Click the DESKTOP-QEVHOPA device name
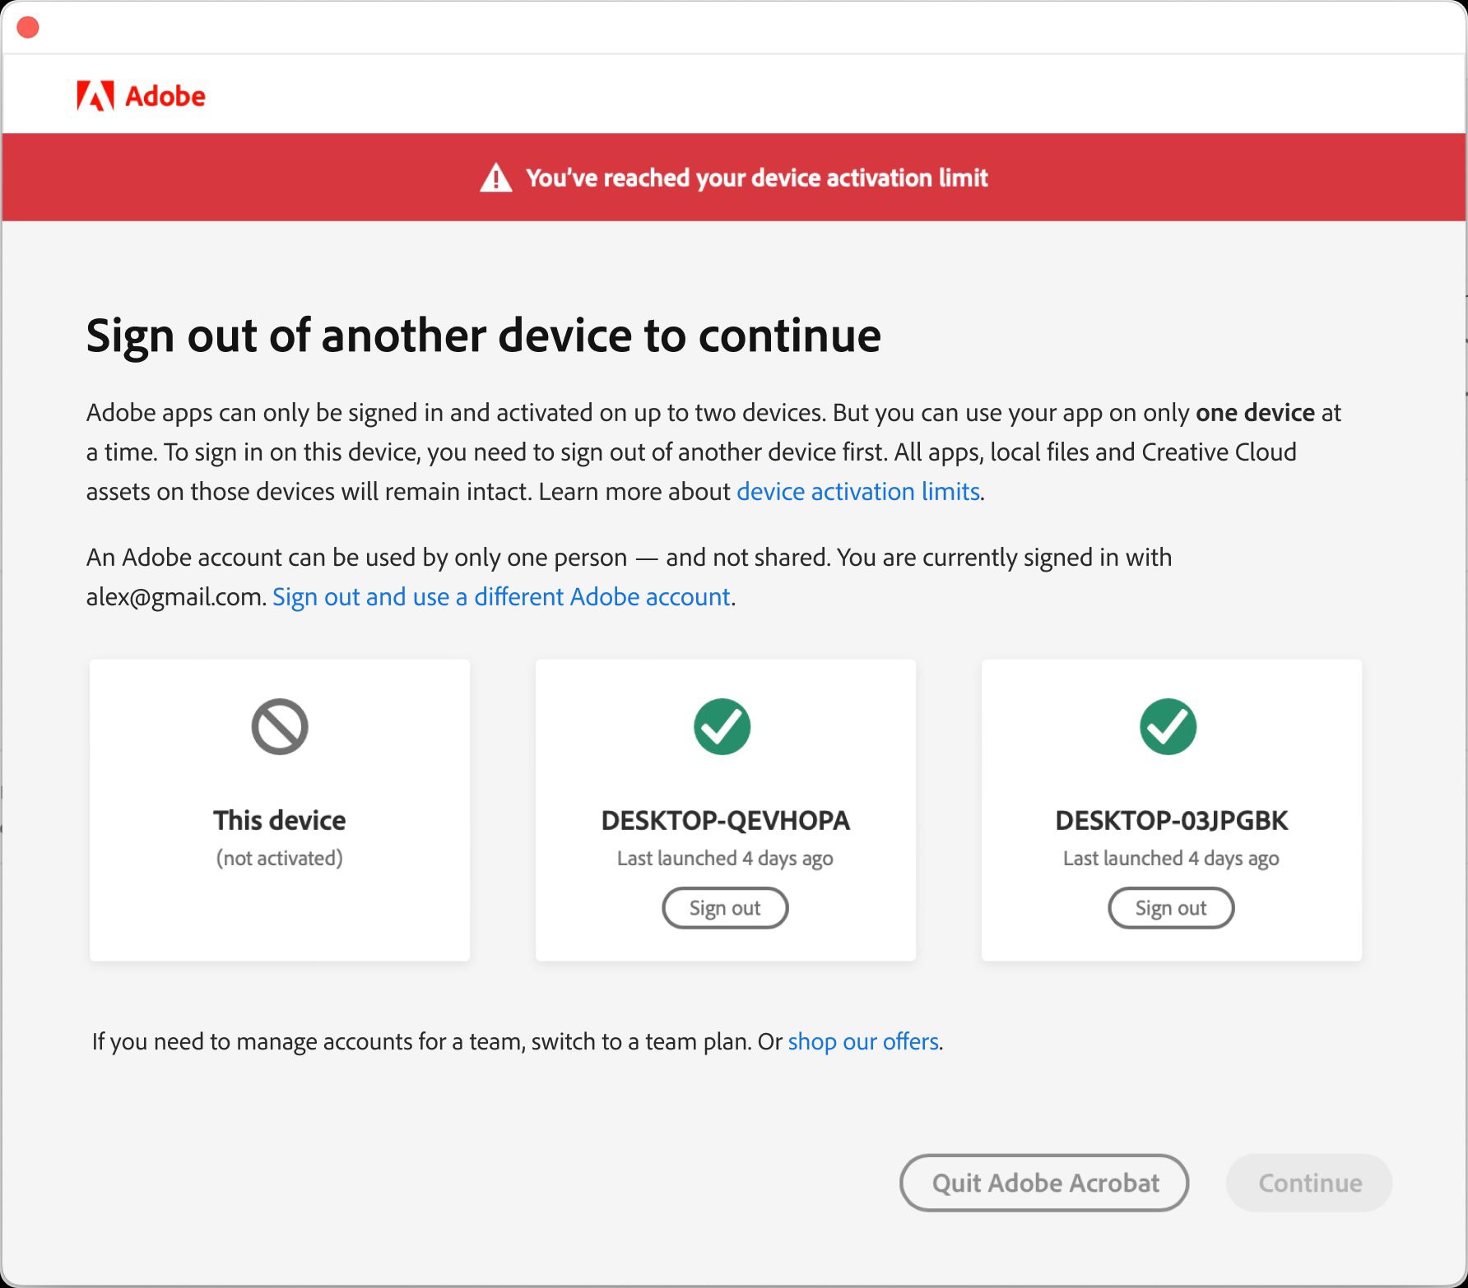 [x=725, y=820]
